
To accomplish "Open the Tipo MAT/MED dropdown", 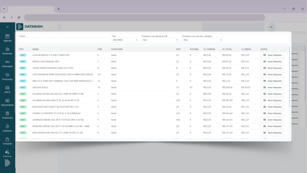I will click(125, 40).
